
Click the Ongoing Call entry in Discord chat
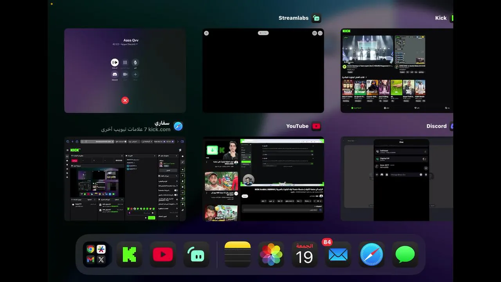(x=401, y=159)
